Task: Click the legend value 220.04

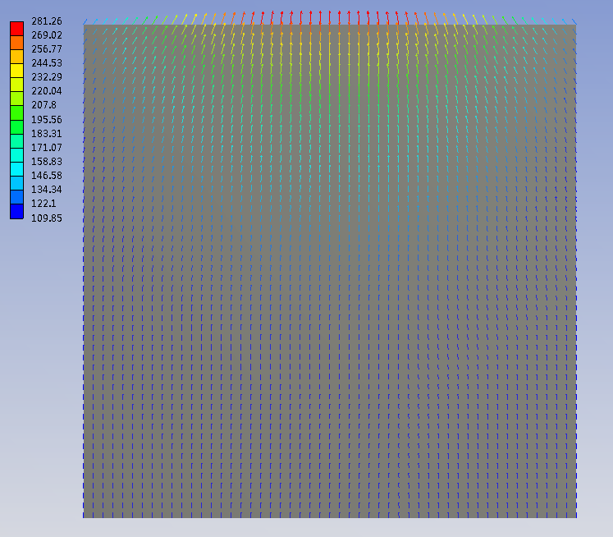Action: point(47,91)
